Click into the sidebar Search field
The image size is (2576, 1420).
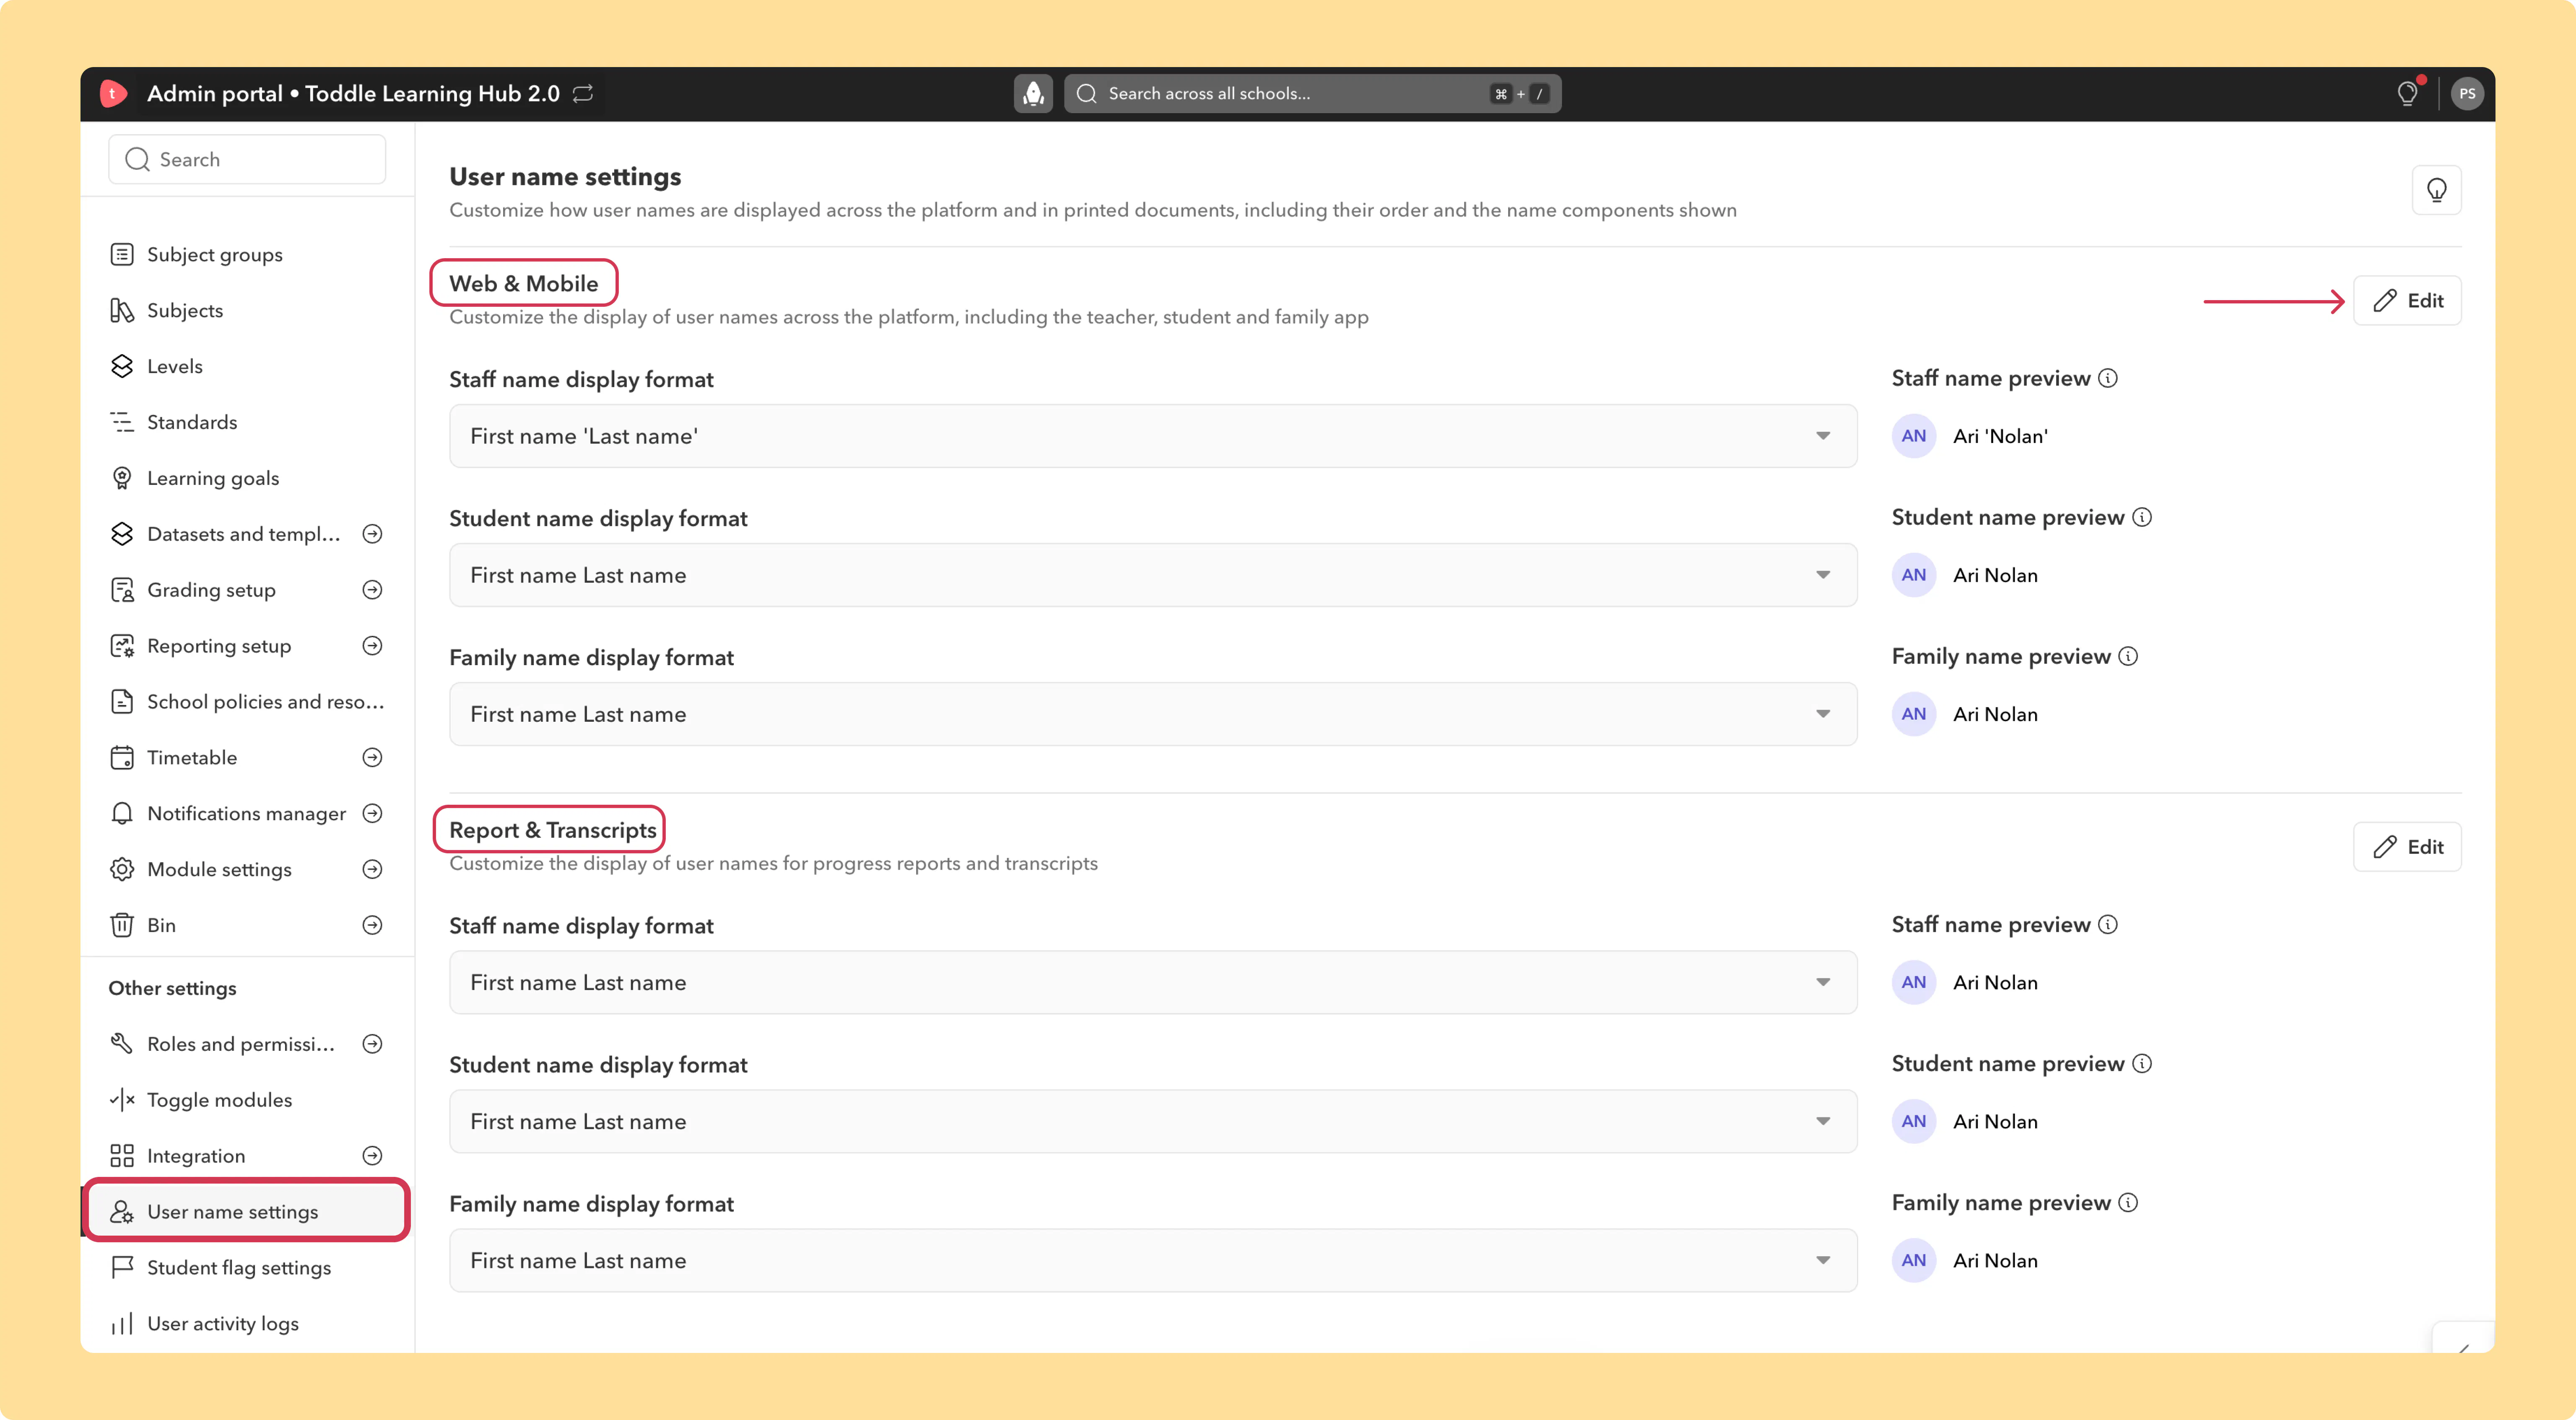coord(247,159)
